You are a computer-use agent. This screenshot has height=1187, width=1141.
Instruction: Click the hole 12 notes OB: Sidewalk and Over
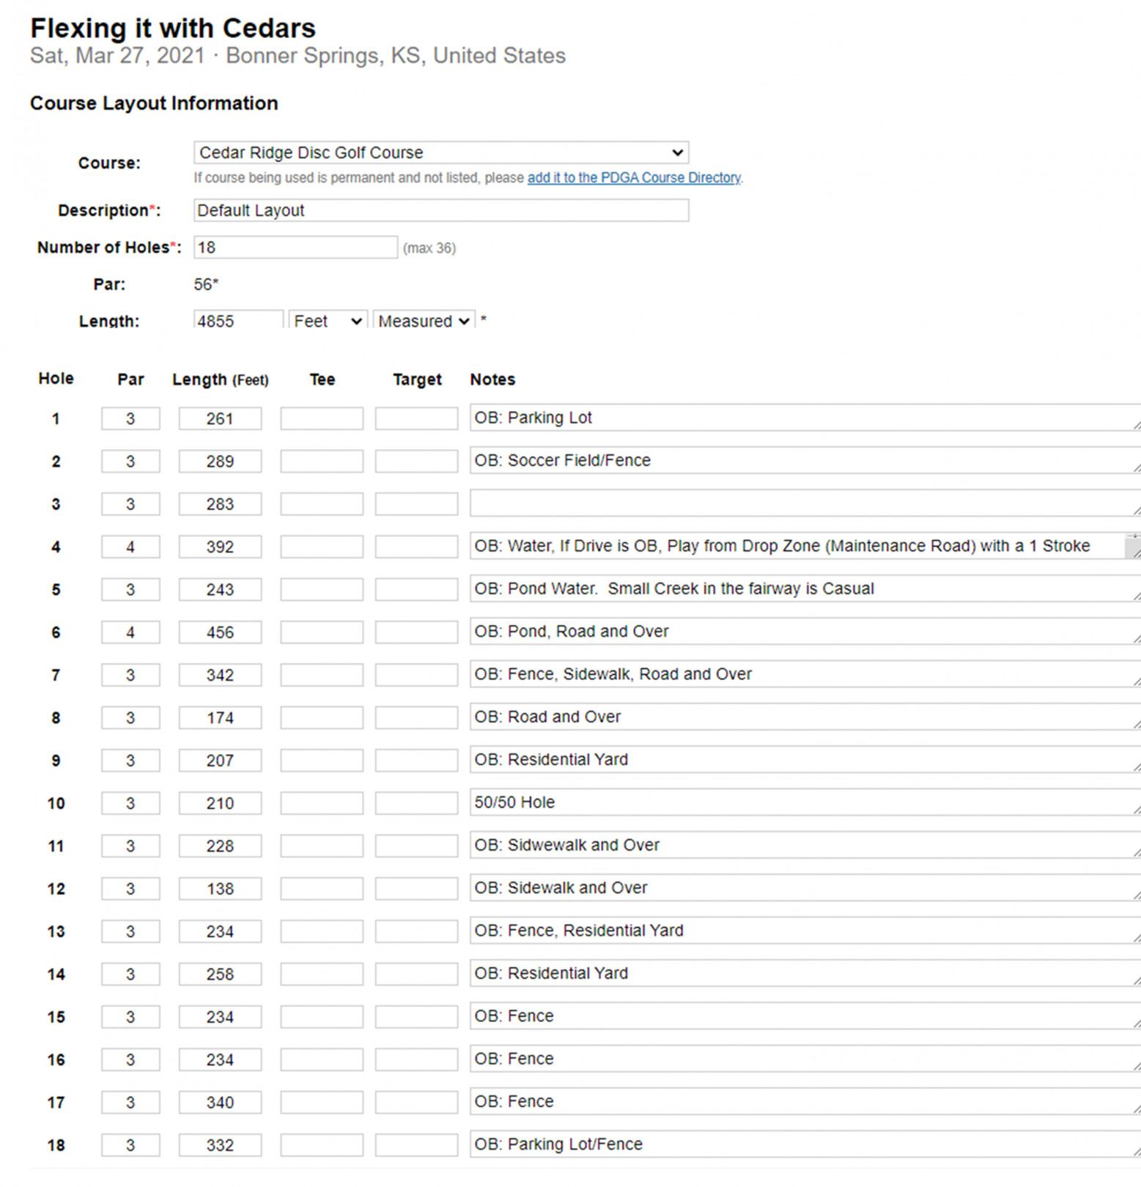coord(805,887)
